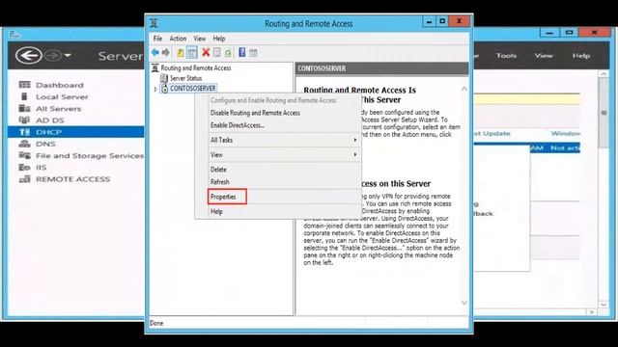Click the CONTOSOSERVER server icon in the tree
The image size is (618, 347).
[165, 89]
